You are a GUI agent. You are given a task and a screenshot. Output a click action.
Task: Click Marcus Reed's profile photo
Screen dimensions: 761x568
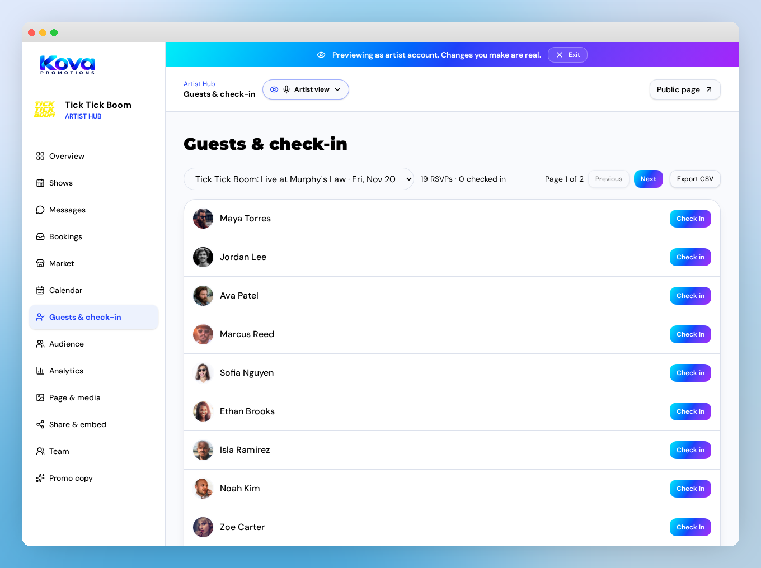click(x=203, y=334)
